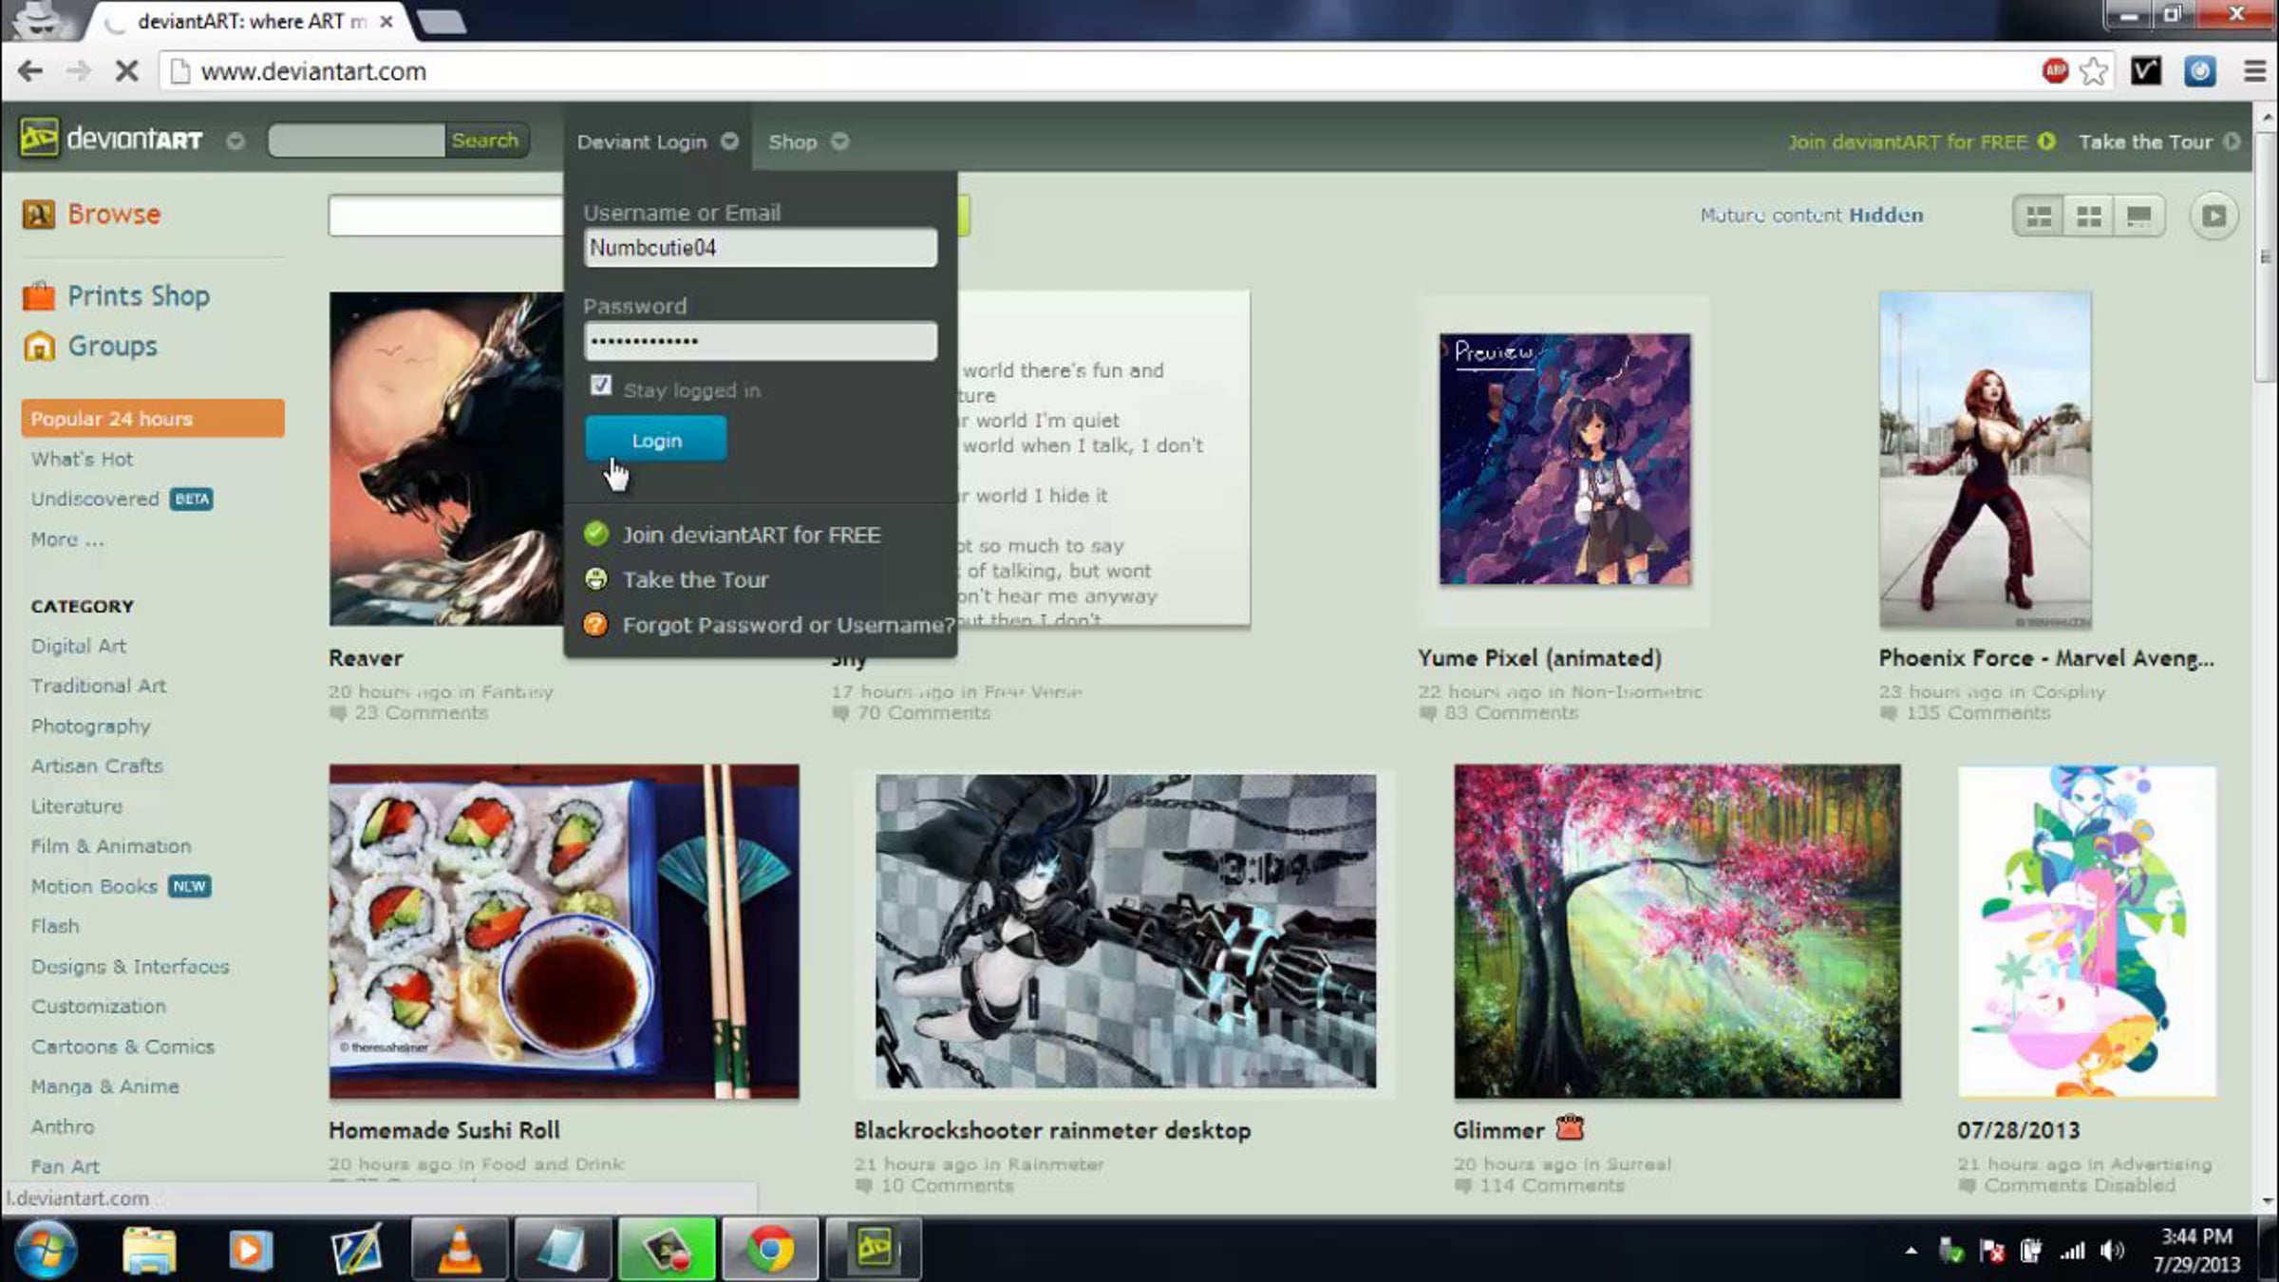Switch to the thumbnail grid view icon
This screenshot has width=2279, height=1282.
(x=2089, y=217)
